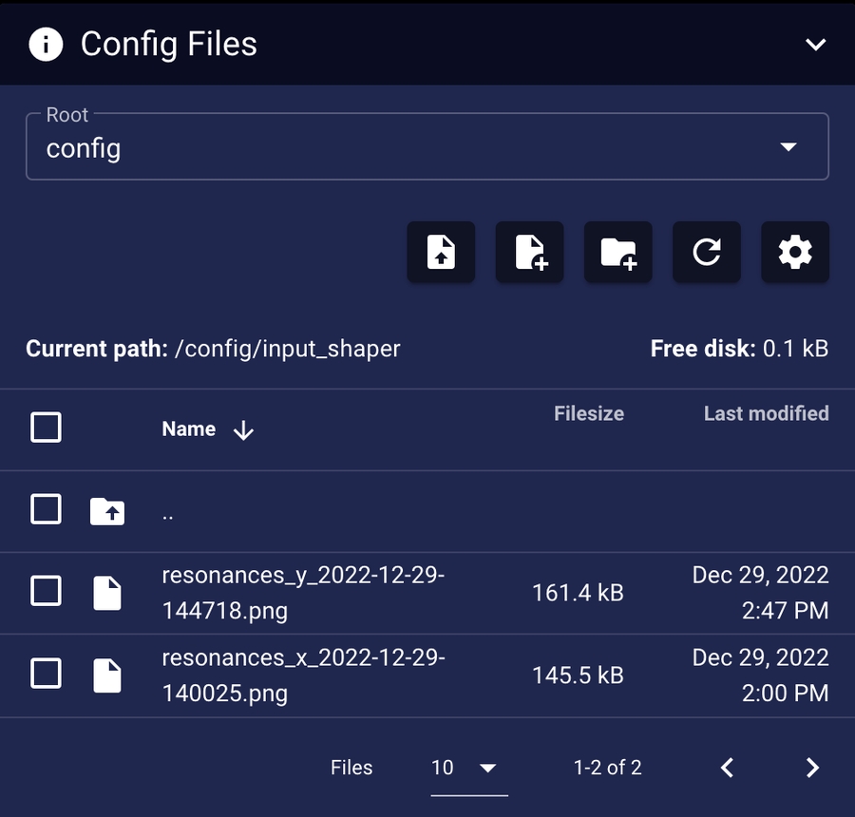The image size is (855, 817).
Task: Go to the next page arrow
Action: [812, 768]
